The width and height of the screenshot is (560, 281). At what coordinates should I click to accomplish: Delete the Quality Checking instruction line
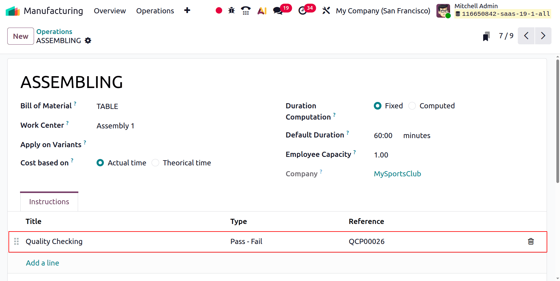531,241
